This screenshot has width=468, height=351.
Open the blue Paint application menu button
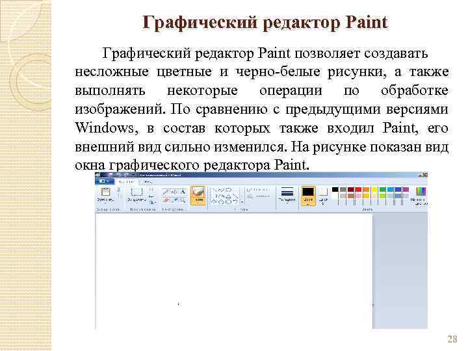tap(105, 181)
